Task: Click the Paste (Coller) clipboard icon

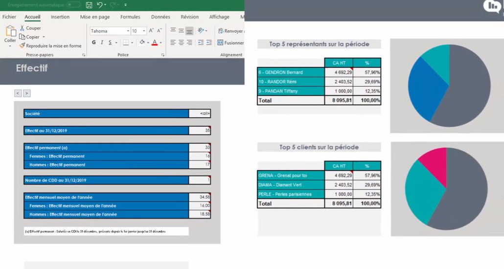Action: (x=10, y=31)
